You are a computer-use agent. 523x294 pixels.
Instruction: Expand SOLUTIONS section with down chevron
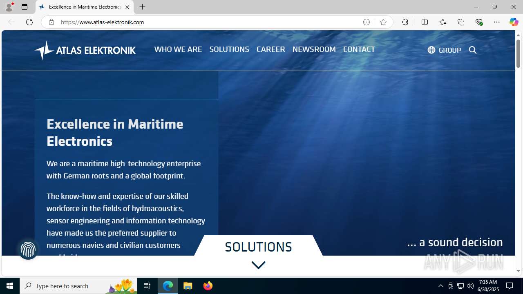point(258,265)
